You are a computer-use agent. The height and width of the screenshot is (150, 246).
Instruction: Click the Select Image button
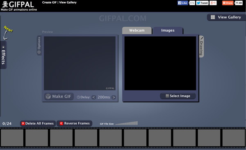point(178,96)
